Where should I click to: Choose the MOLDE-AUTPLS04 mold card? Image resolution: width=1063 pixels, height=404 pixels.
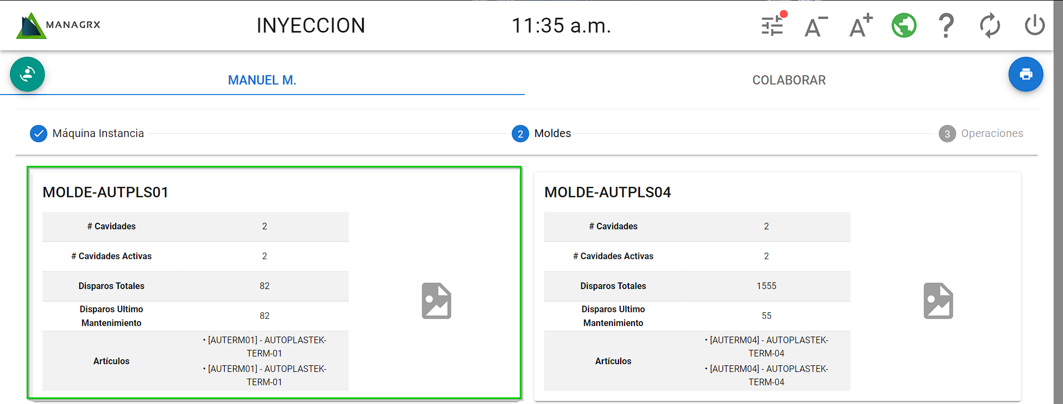pos(777,192)
